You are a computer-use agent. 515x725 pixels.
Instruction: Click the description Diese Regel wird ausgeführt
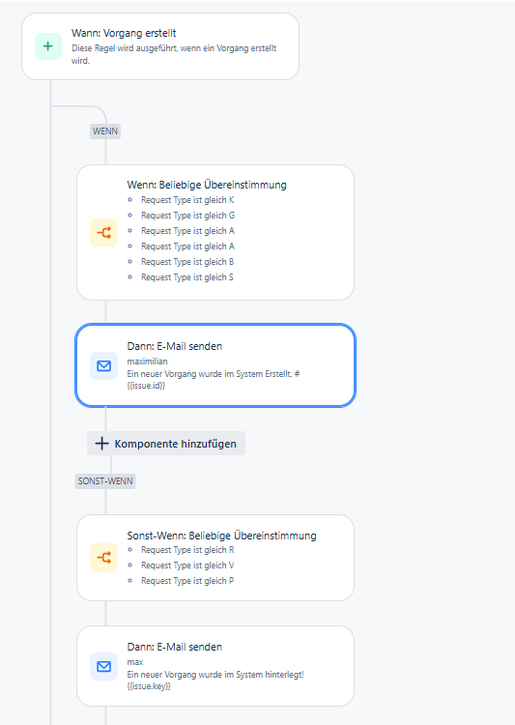[x=174, y=54]
